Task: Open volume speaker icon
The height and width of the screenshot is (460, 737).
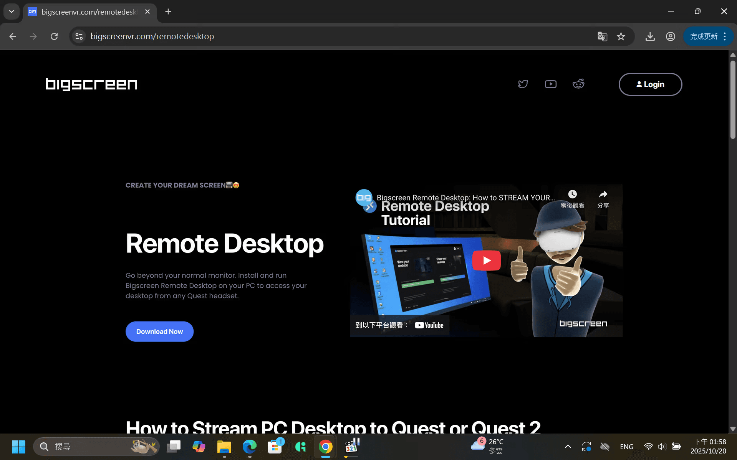Action: pyautogui.click(x=661, y=447)
